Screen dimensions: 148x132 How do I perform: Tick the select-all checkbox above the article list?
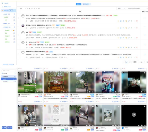click(x=19, y=9)
